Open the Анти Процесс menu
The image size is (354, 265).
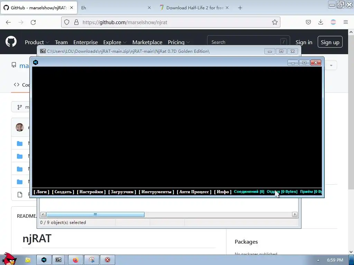(x=194, y=192)
